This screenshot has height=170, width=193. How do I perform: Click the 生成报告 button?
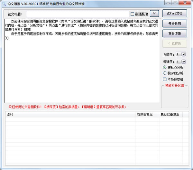(x=174, y=44)
